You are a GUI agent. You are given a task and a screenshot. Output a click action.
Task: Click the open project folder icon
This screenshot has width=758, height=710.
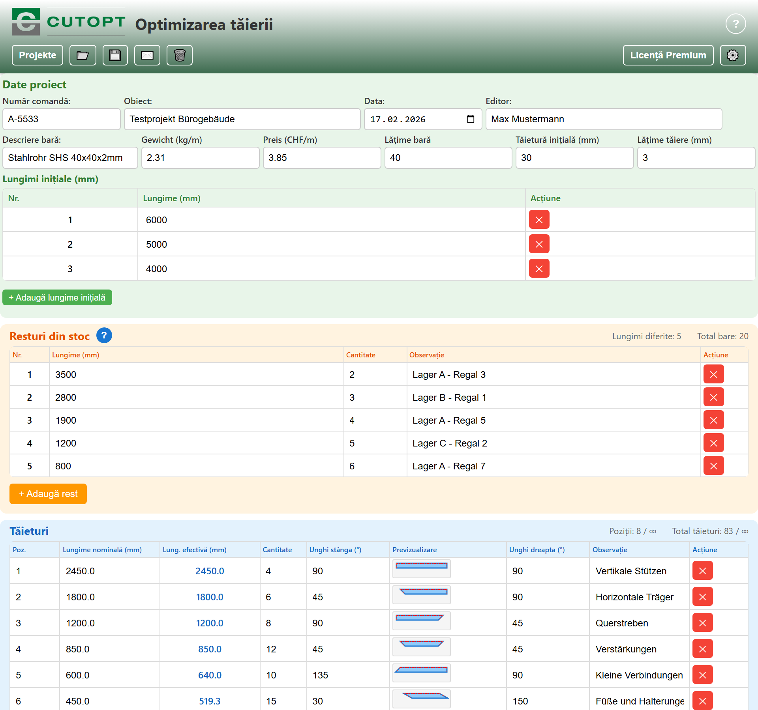(x=83, y=55)
